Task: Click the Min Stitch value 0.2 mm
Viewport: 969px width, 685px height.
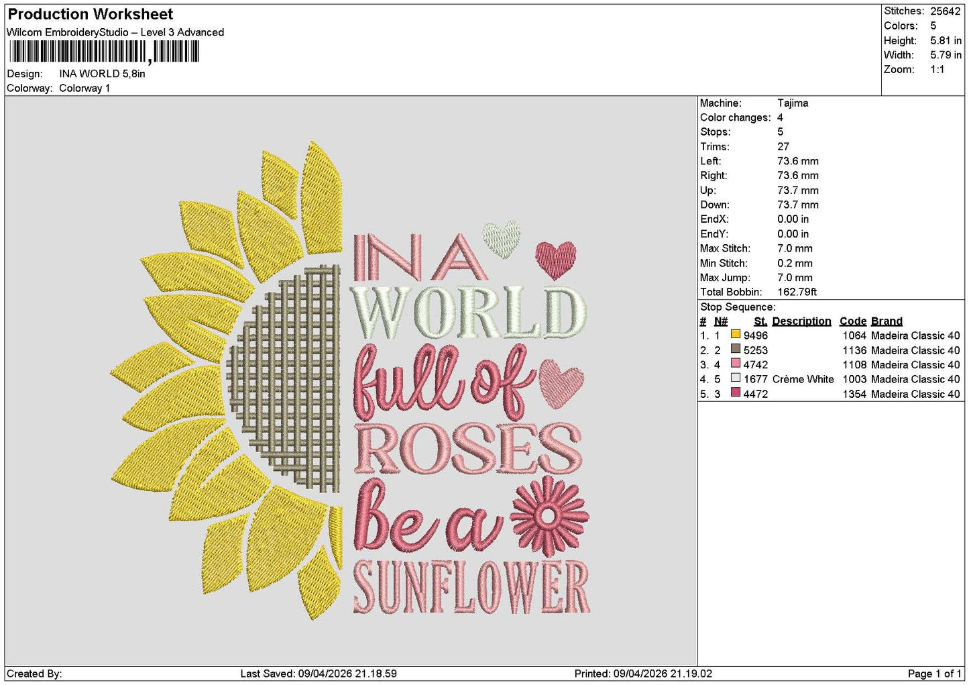Action: pos(795,263)
